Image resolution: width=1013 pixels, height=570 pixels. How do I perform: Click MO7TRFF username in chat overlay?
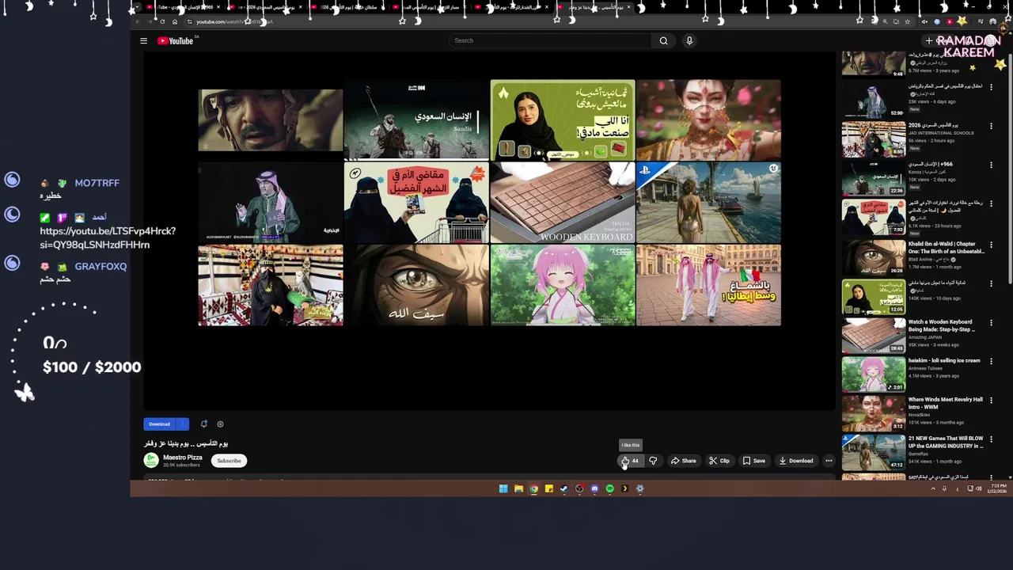click(x=97, y=183)
